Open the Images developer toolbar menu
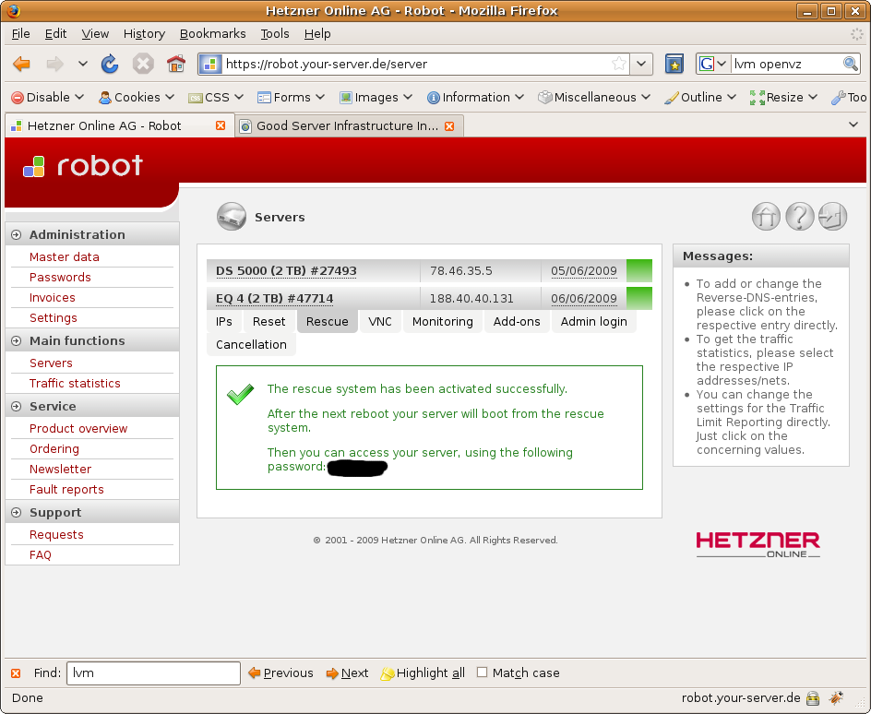The image size is (871, 714). pyautogui.click(x=376, y=97)
